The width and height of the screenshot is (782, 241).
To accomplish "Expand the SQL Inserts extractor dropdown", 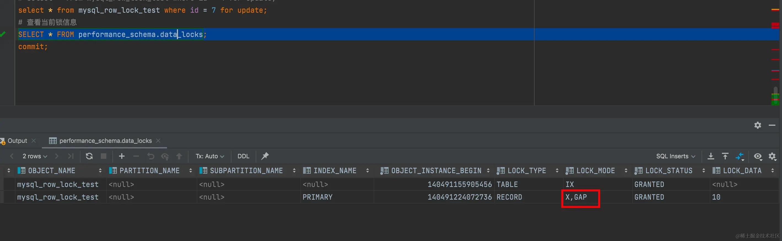I will coord(675,156).
